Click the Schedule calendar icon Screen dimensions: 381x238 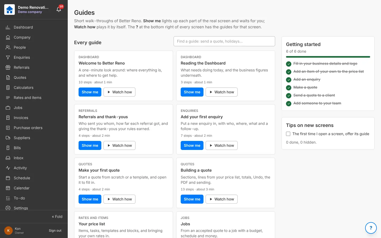click(x=8, y=178)
